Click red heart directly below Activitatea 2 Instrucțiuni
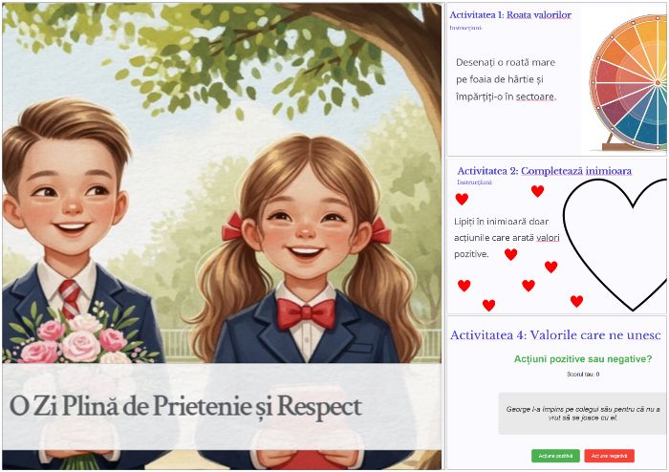 pos(462,199)
